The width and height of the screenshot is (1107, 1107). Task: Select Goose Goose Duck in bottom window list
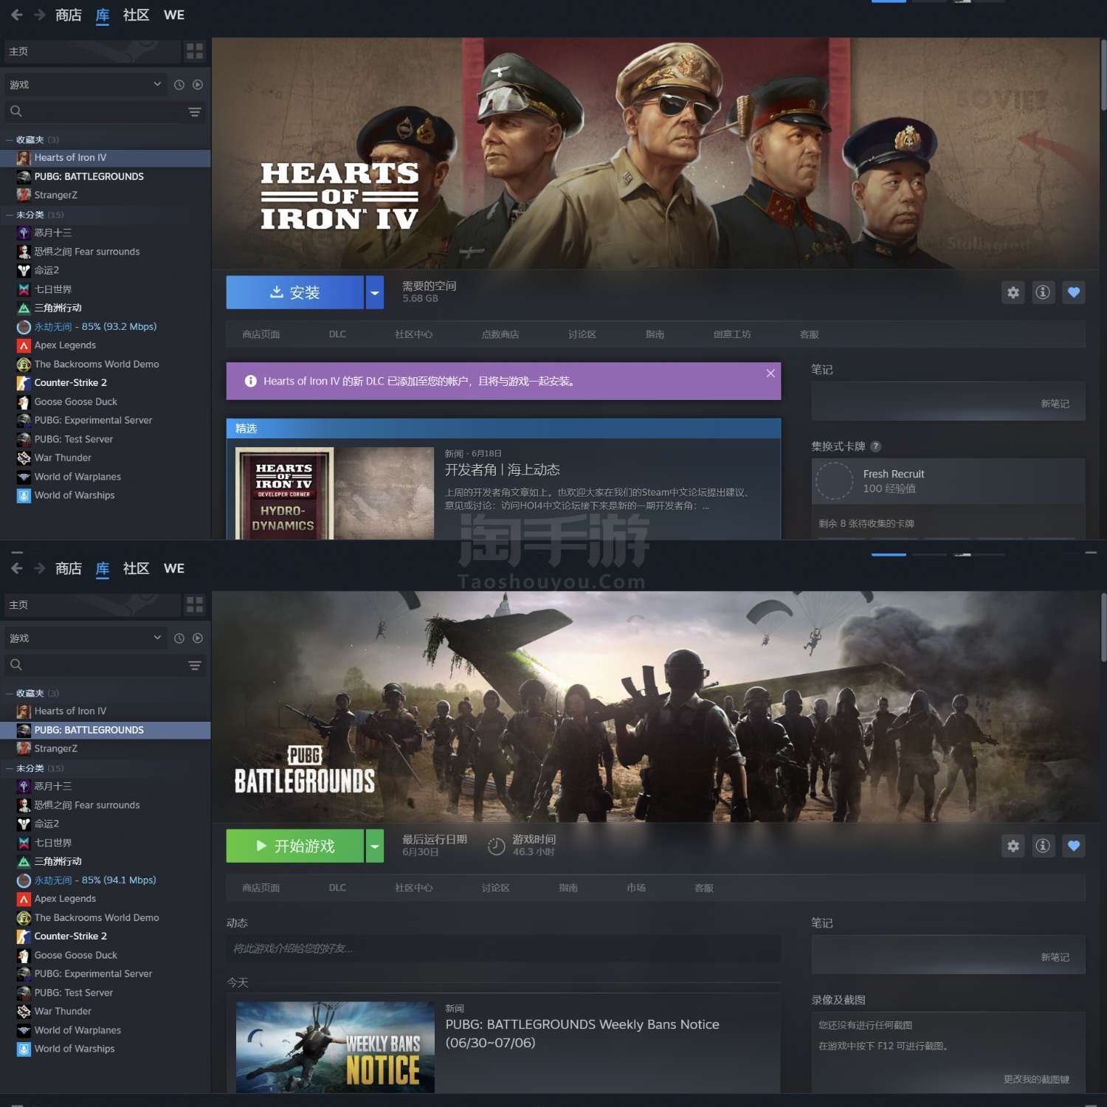pyautogui.click(x=106, y=956)
